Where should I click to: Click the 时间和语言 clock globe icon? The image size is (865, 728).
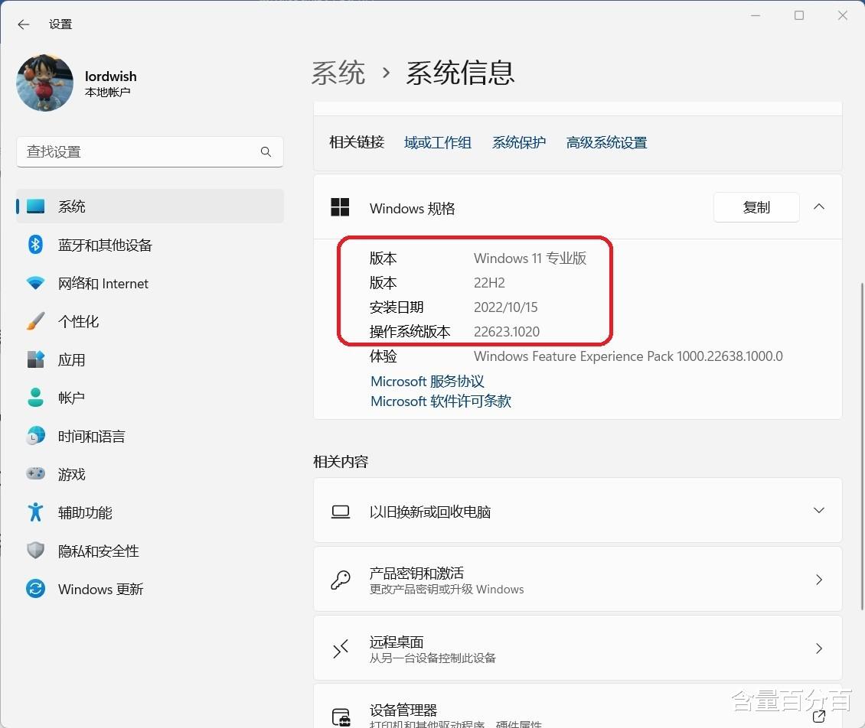36,436
